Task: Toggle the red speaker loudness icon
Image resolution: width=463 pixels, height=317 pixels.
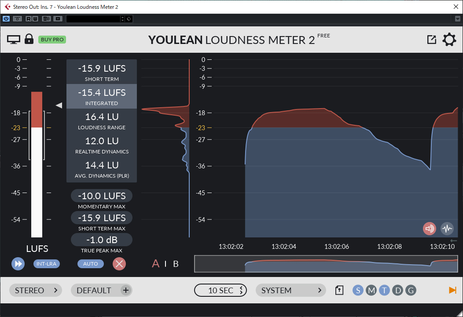Action: click(430, 229)
